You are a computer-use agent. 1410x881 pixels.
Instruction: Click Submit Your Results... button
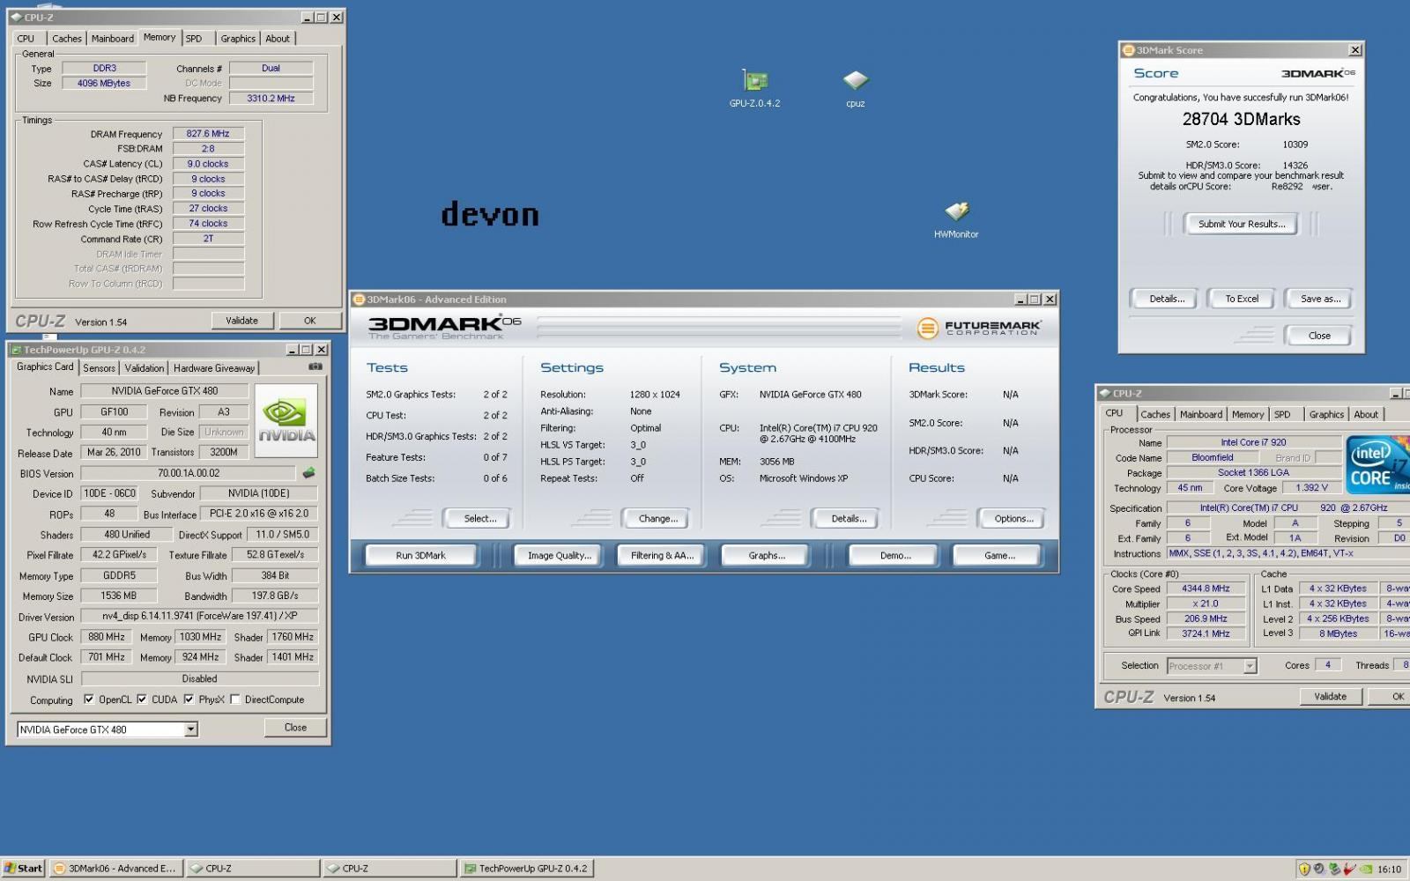(x=1241, y=225)
